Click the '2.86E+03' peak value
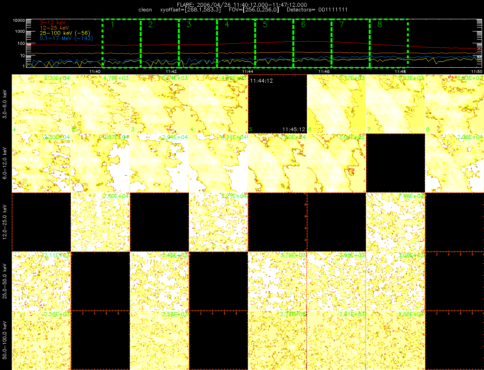This screenshot has width=484, height=370. (411, 314)
